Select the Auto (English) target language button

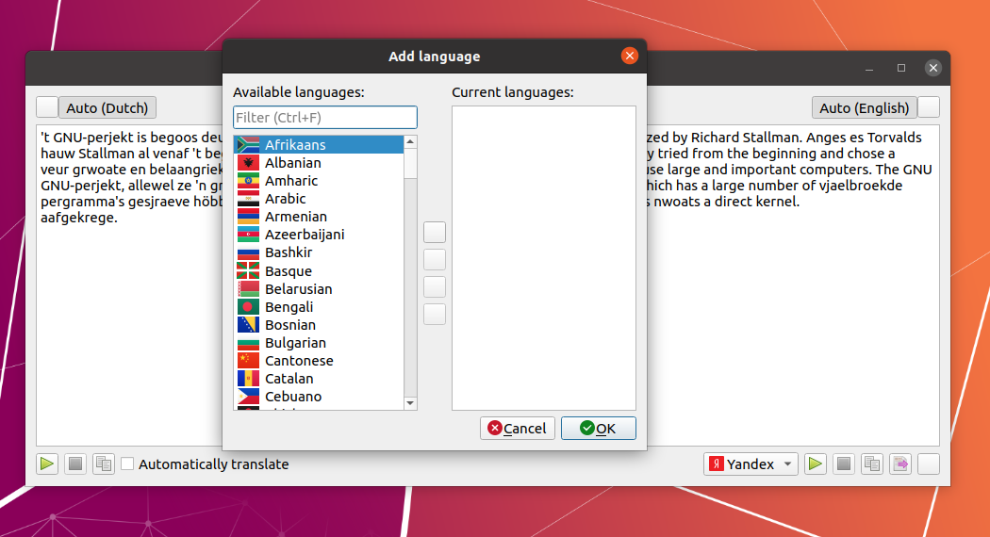(x=864, y=107)
